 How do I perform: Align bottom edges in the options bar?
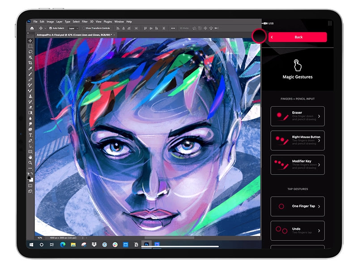click(x=156, y=28)
